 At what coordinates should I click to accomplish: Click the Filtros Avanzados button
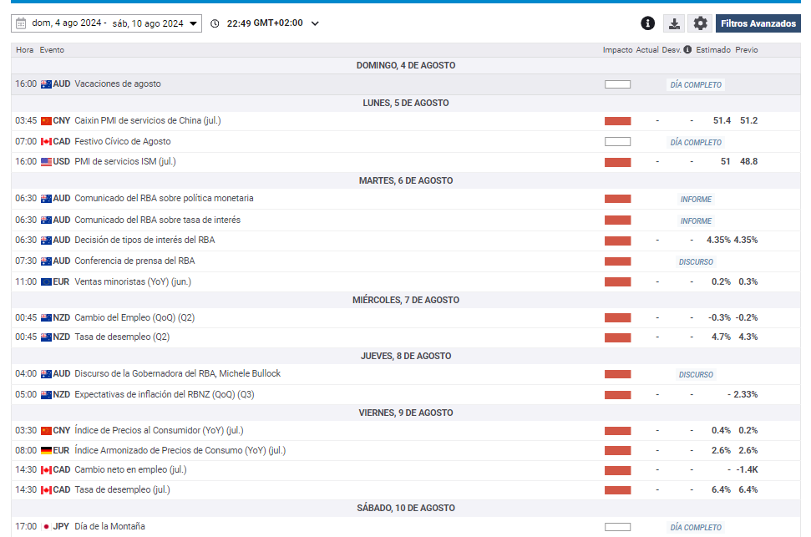tap(758, 23)
